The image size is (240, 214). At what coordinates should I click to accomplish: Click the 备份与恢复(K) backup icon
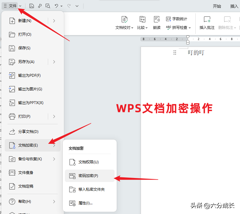[12, 159]
